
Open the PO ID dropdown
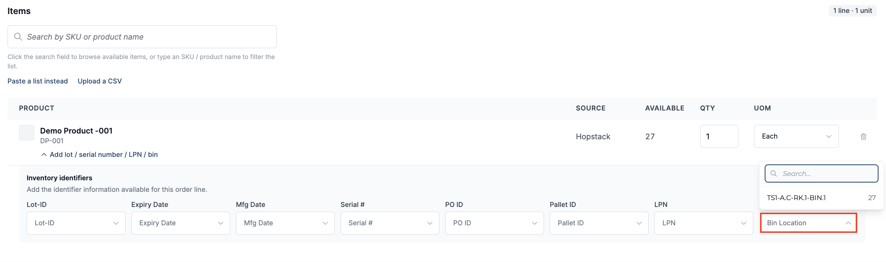495,223
